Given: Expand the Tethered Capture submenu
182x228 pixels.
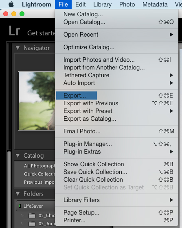Looking at the screenshot, I should (x=116, y=75).
